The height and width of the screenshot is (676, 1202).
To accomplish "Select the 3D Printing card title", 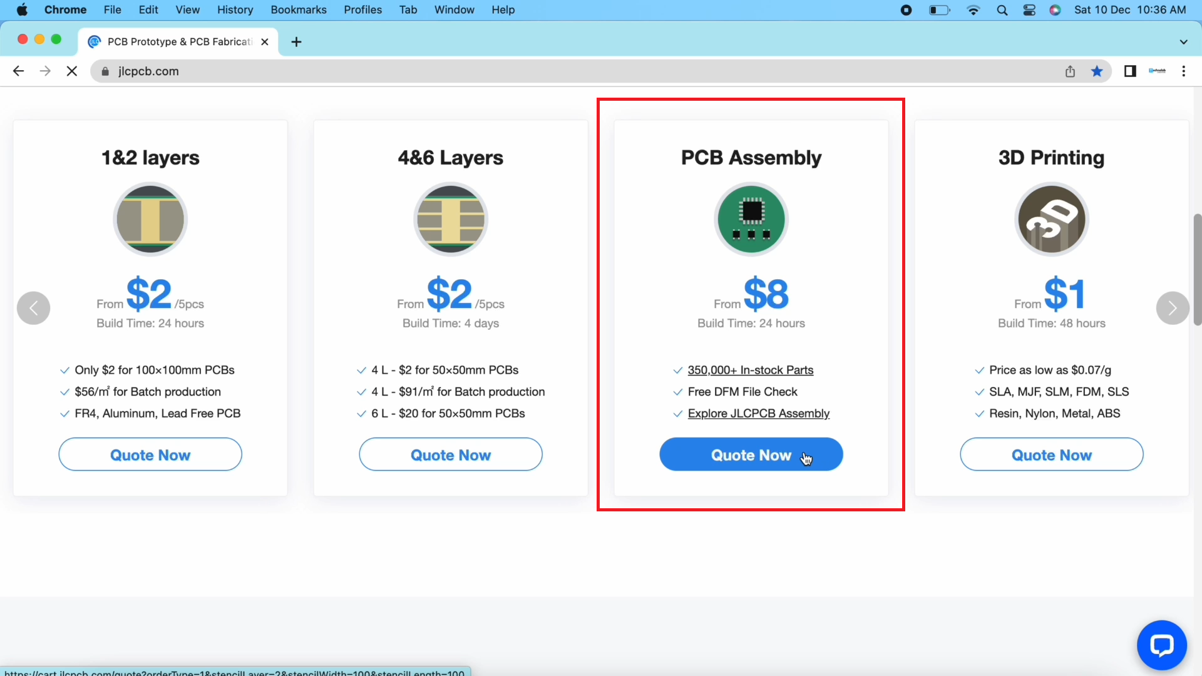I will click(x=1052, y=158).
